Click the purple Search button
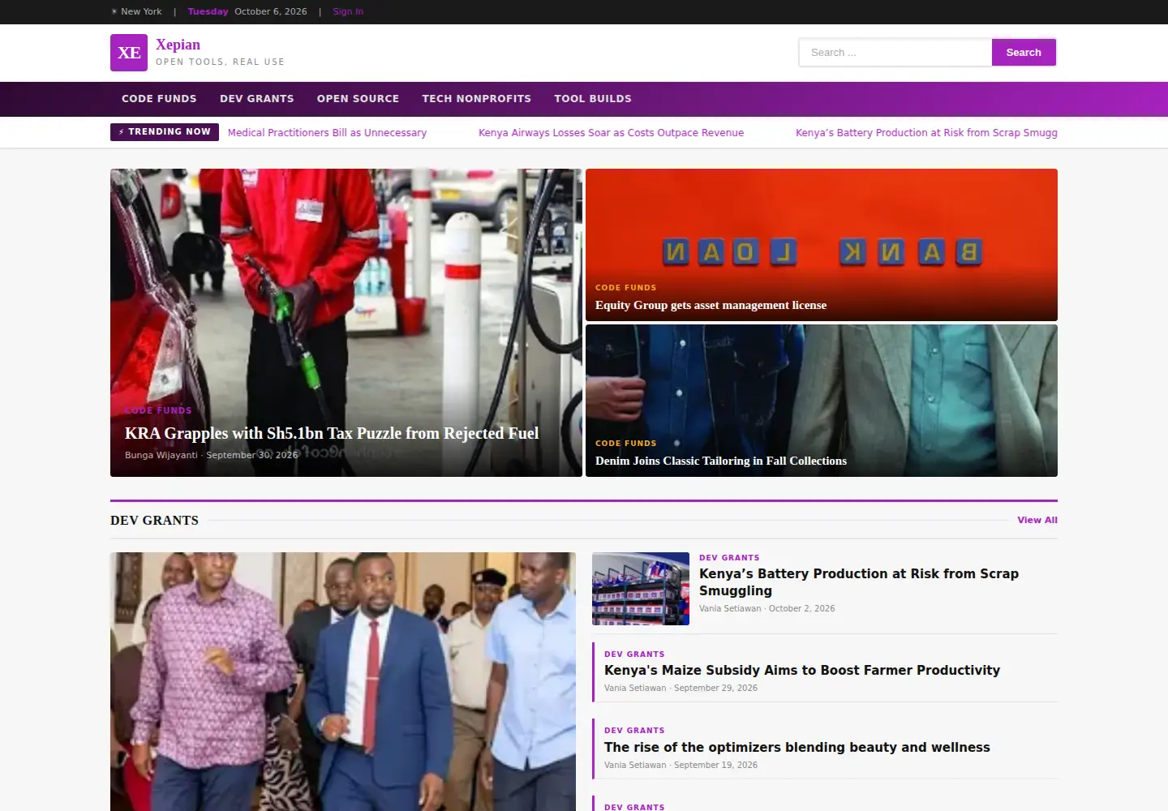The width and height of the screenshot is (1168, 811). click(x=1024, y=53)
